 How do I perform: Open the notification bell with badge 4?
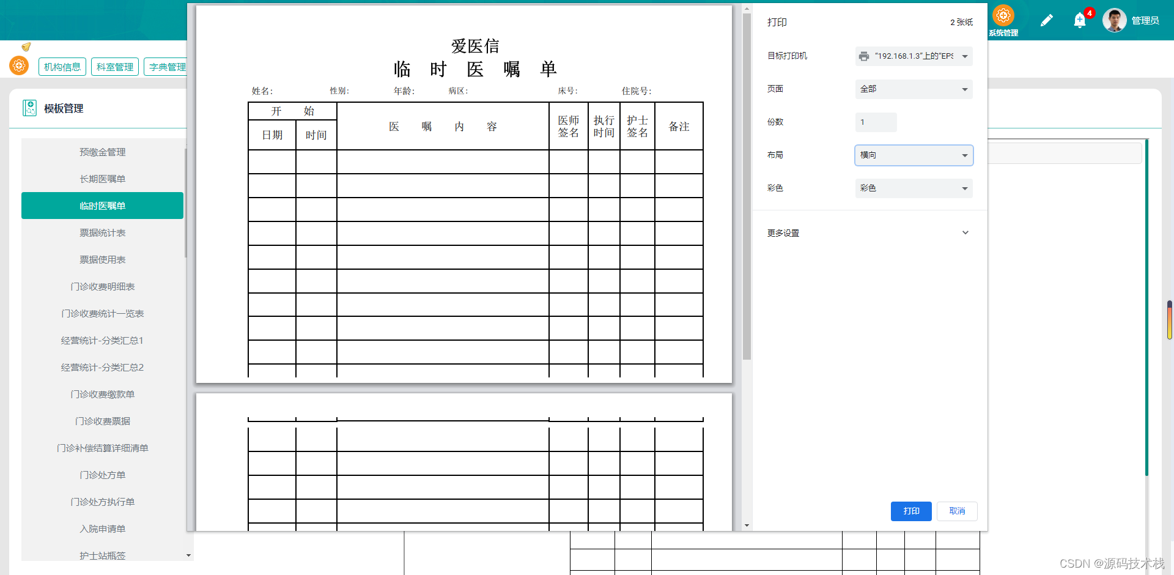click(1080, 21)
